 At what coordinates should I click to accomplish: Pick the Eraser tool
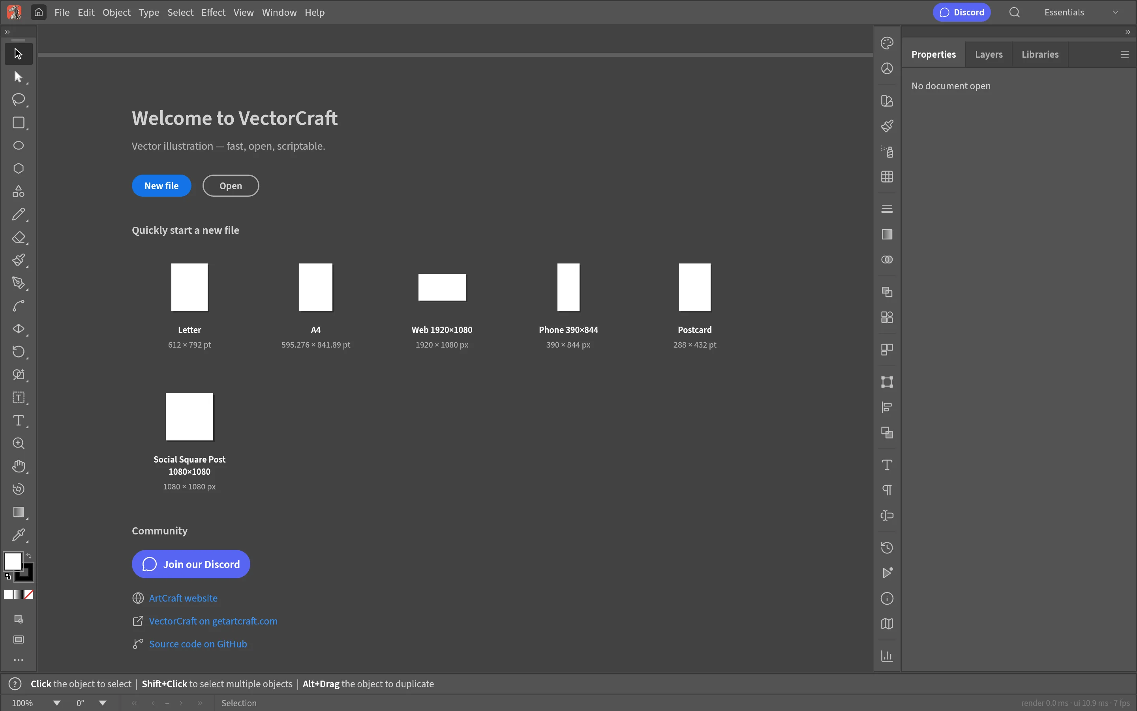(18, 237)
